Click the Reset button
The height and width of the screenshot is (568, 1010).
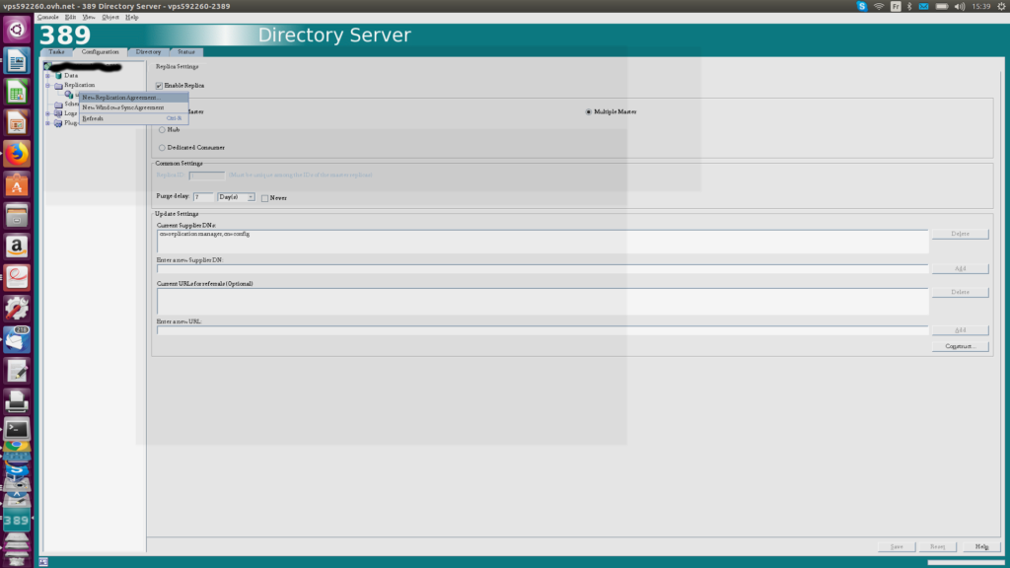[938, 546]
